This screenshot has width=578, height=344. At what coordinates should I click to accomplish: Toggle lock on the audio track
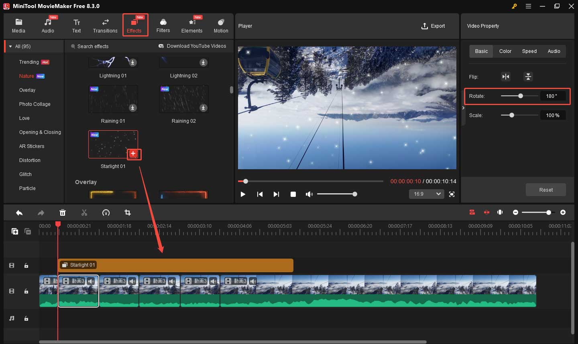click(x=26, y=318)
